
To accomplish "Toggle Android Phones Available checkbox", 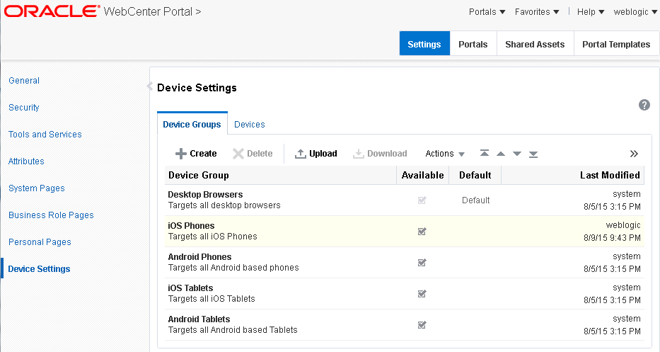I will tap(422, 262).
